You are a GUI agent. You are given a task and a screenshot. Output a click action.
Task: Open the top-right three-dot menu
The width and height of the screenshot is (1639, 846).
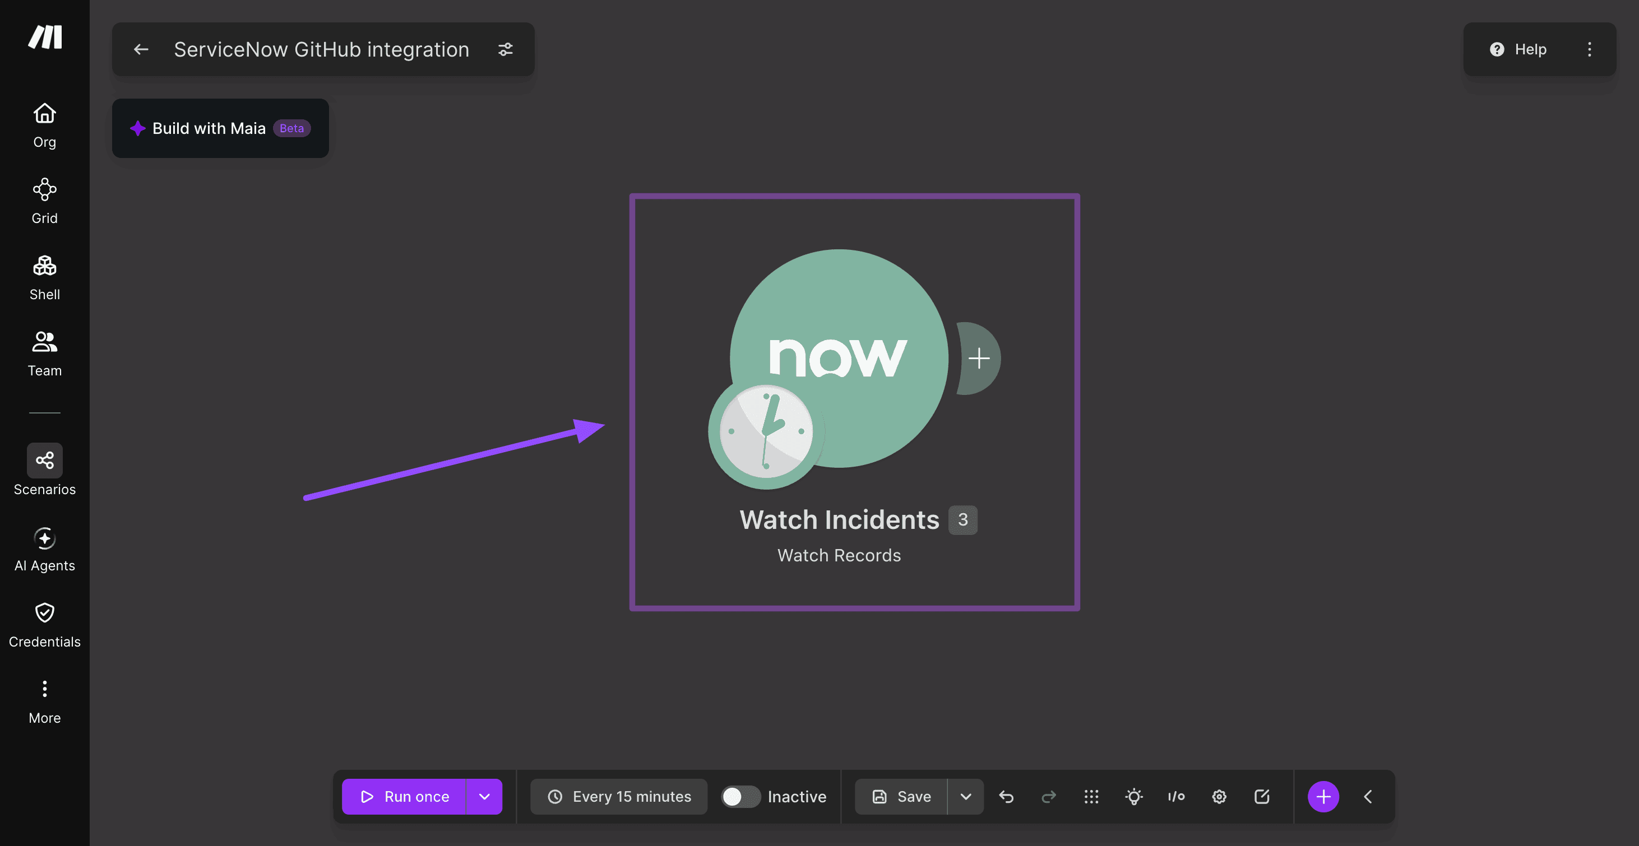pyautogui.click(x=1589, y=50)
